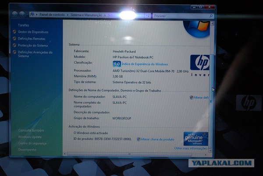Open Windows Update under Consulte também
Image resolution: width=263 pixels, height=176 pixels.
(x=30, y=137)
